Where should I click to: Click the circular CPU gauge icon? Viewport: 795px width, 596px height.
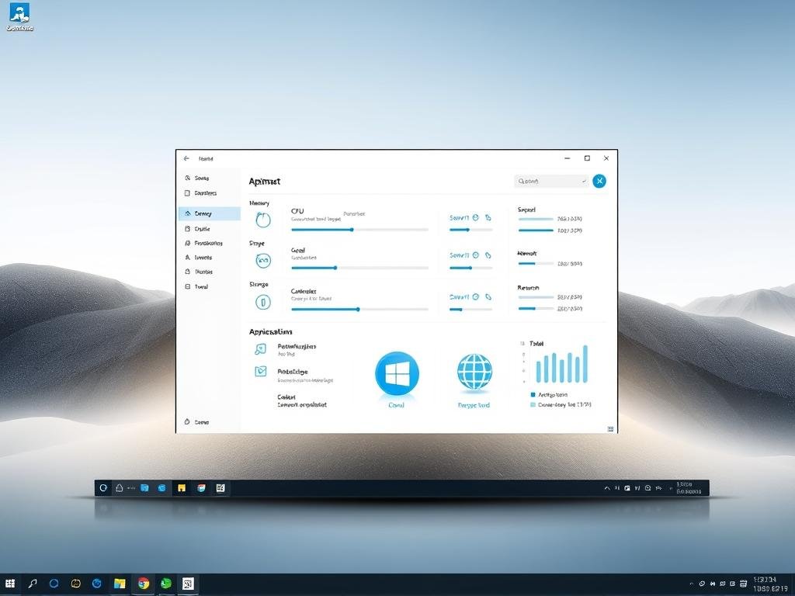[x=263, y=220]
